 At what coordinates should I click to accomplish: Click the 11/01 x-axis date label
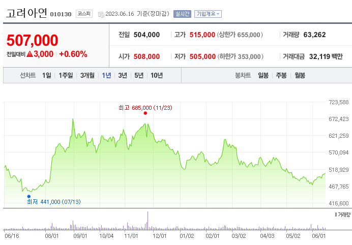(131, 236)
